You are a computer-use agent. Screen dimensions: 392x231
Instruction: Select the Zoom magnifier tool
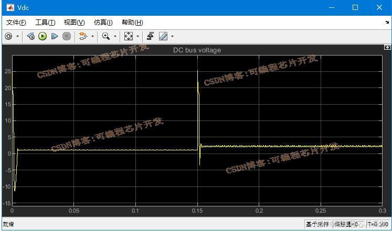click(106, 36)
